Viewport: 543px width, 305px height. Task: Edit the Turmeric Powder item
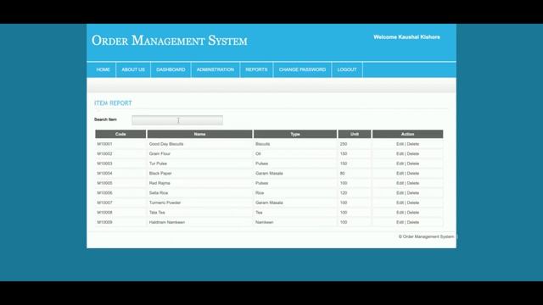[400, 202]
